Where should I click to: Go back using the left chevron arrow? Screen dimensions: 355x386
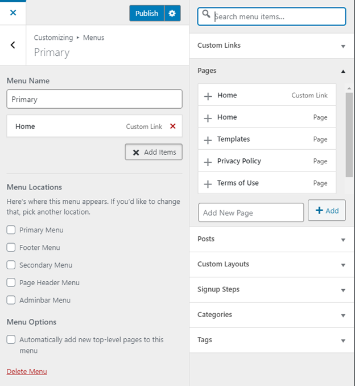click(x=13, y=45)
